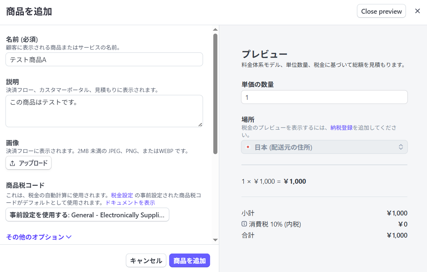The width and height of the screenshot is (427, 272).
Task: Focus the 単価の数量 quantity field
Action: coord(324,97)
